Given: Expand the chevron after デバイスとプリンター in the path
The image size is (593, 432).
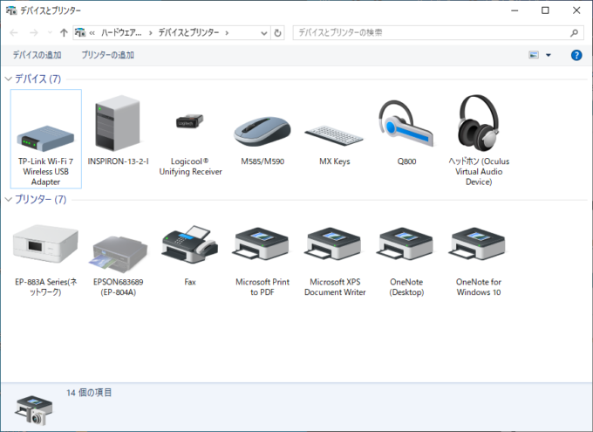Looking at the screenshot, I should pyautogui.click(x=227, y=33).
